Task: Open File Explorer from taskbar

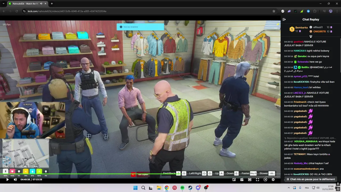Action: point(159,188)
